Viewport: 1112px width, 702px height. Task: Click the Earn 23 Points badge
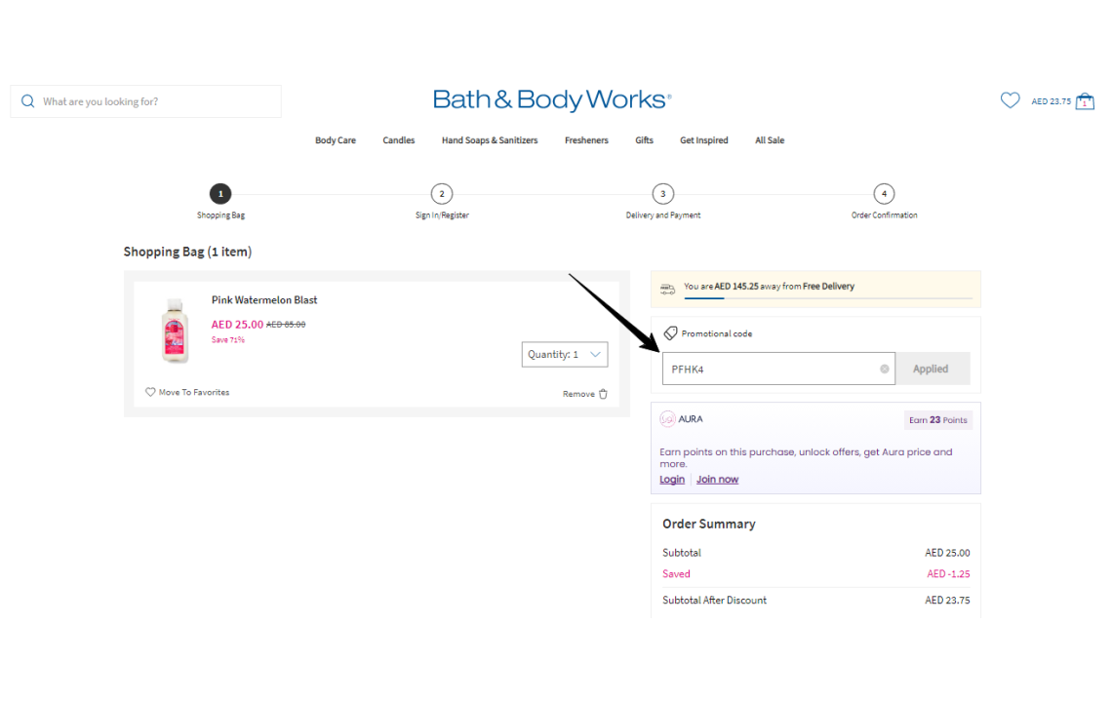click(937, 420)
